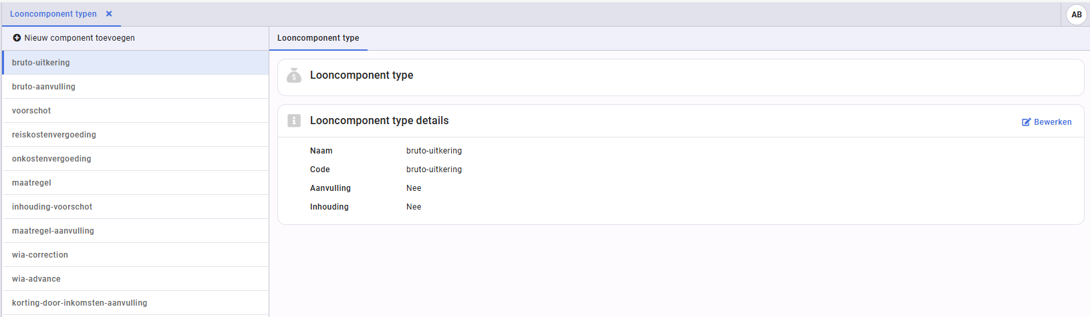
Task: Click the Bewerken pencil edit icon
Action: click(1026, 122)
